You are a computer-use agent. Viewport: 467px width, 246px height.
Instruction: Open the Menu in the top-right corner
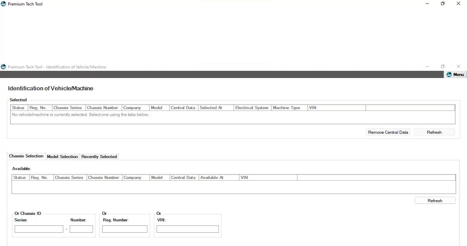[458, 75]
